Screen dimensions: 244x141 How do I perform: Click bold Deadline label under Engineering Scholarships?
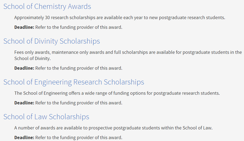pyautogui.click(x=24, y=103)
